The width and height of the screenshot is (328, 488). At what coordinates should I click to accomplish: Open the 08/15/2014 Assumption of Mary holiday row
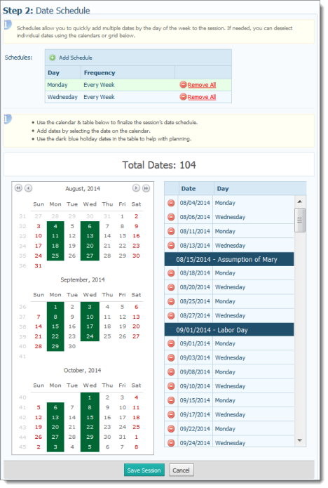coord(229,259)
